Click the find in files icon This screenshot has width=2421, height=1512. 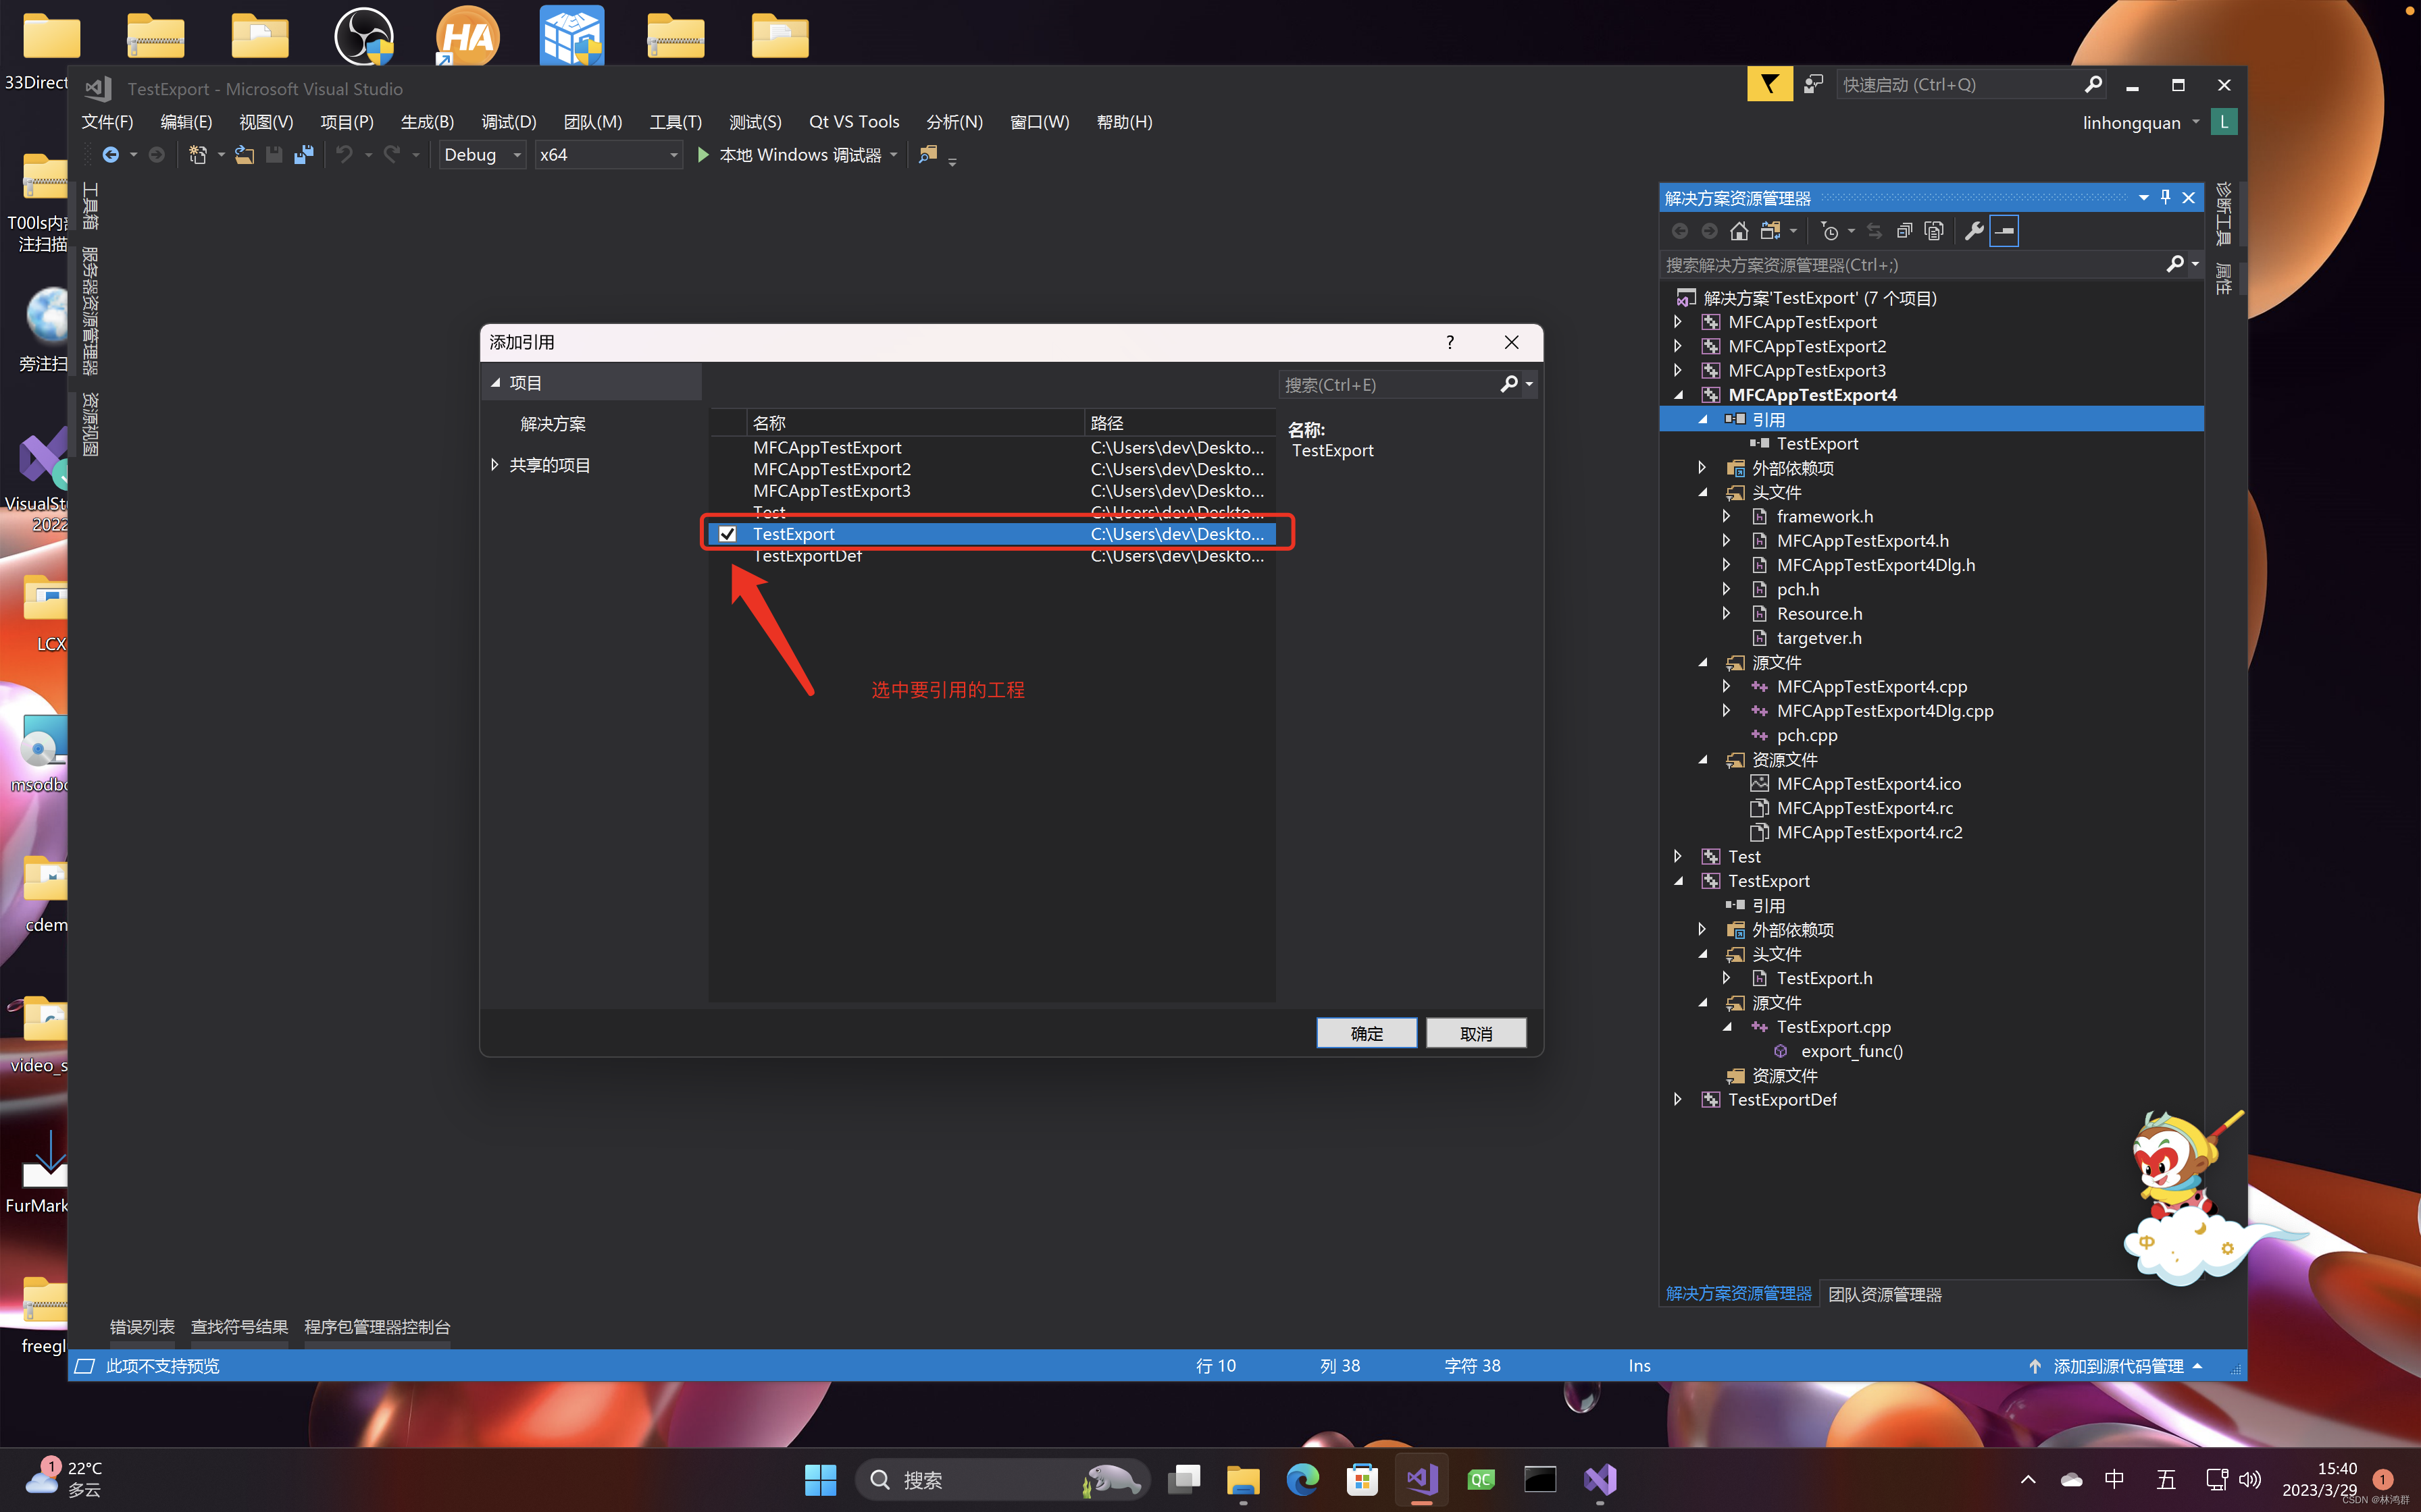(928, 155)
